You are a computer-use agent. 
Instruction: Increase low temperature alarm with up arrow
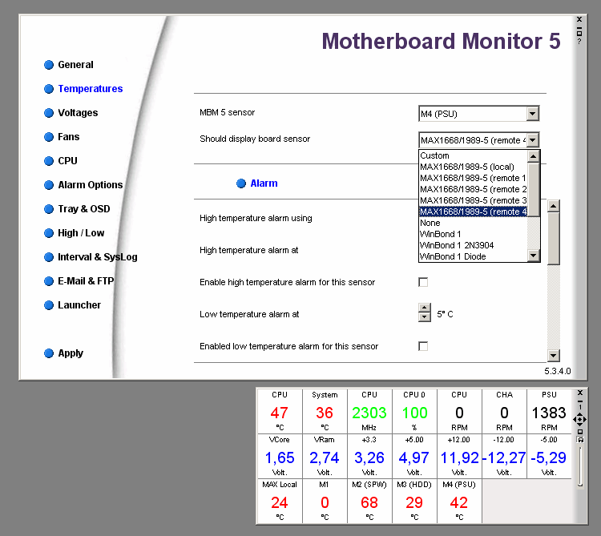424,308
